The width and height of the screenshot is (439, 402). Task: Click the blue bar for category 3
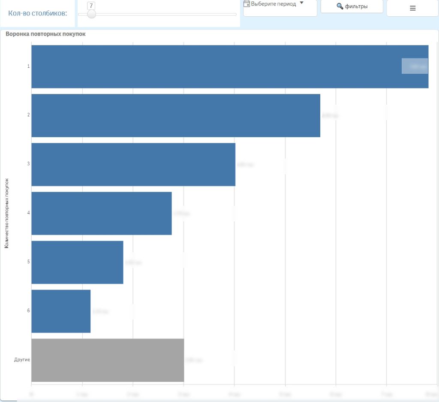(133, 164)
